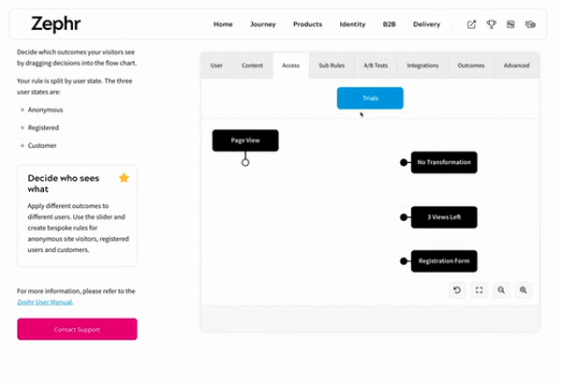
Task: Switch to the User tab
Action: coord(216,66)
